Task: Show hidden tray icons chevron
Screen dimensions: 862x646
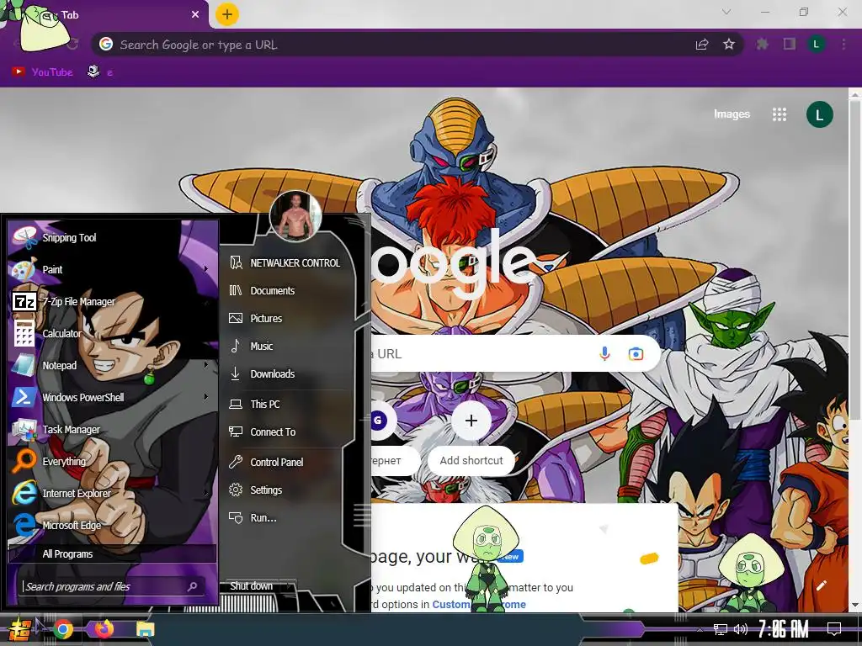Action: coord(700,629)
